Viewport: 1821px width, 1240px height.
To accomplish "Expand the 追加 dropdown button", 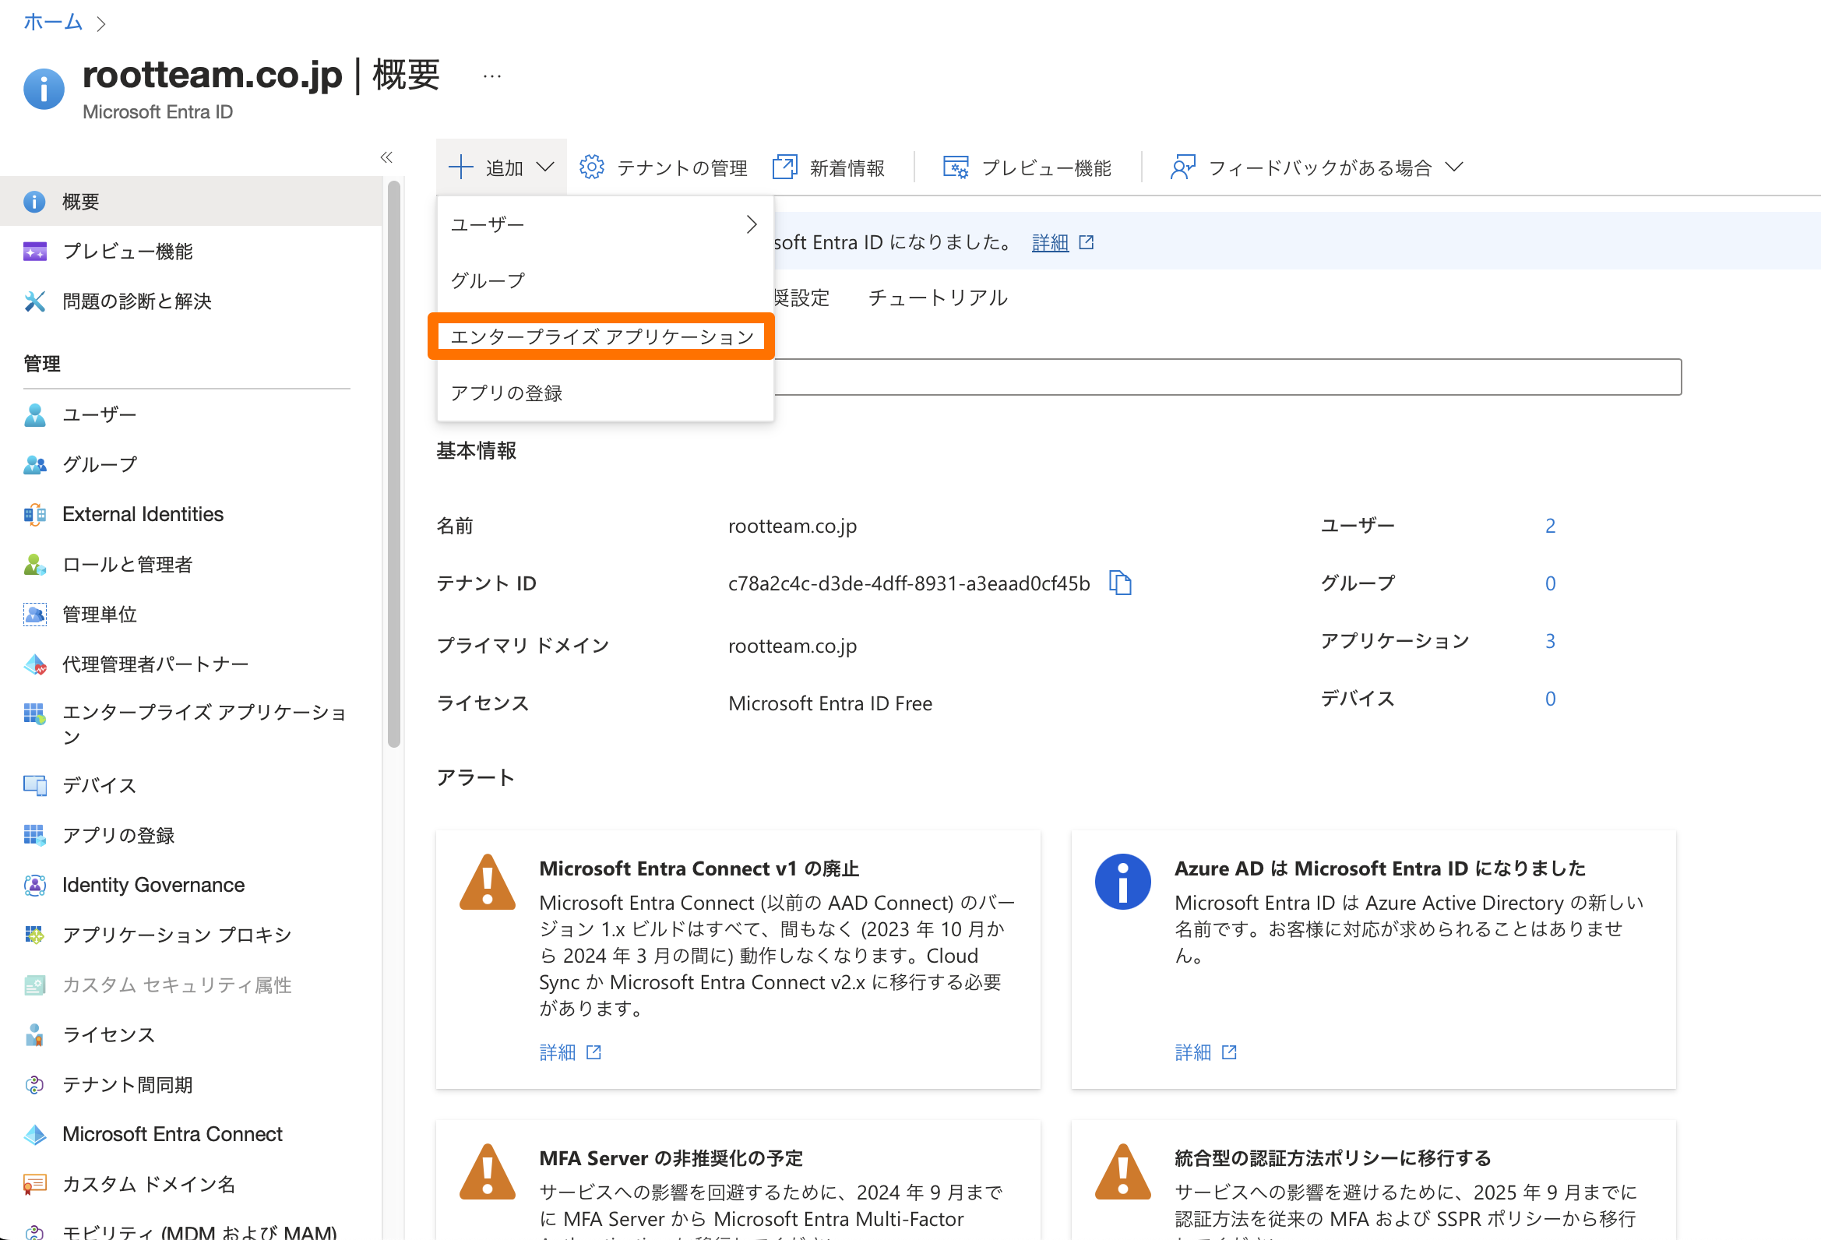I will coord(502,167).
